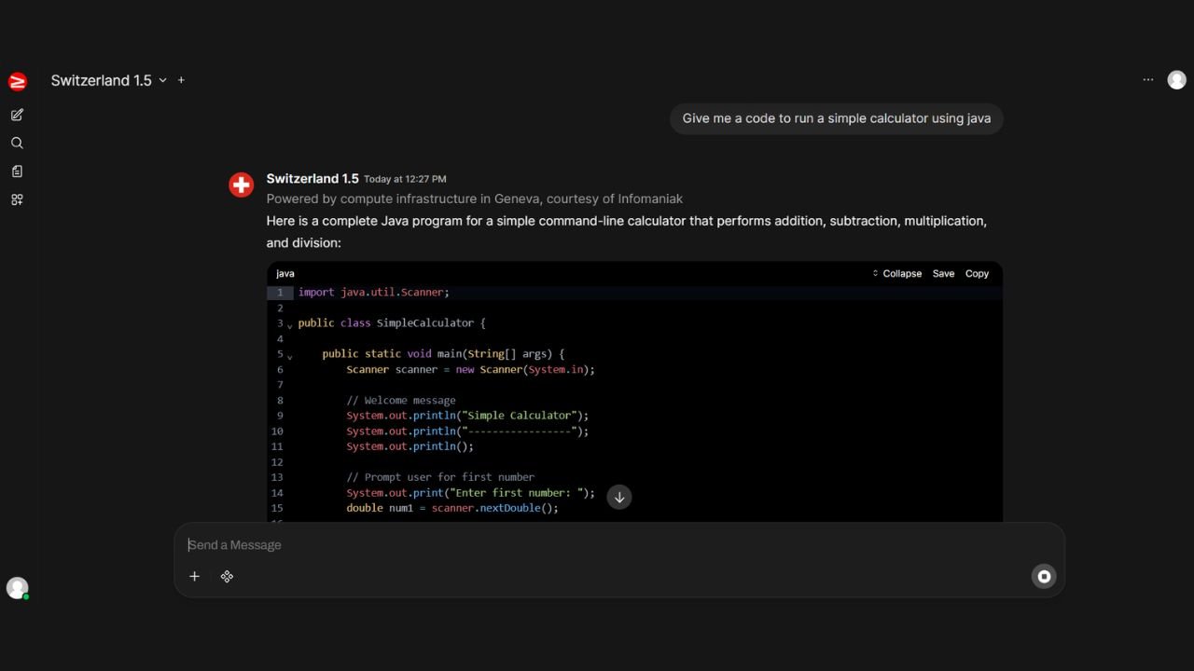Jump to bottom with the down-arrow button
1194x671 pixels.
pos(619,497)
